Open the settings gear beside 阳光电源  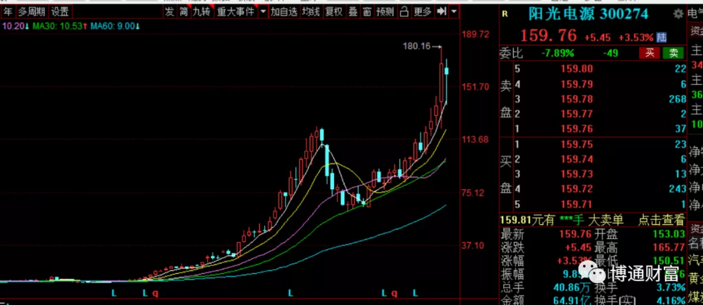[x=678, y=14]
